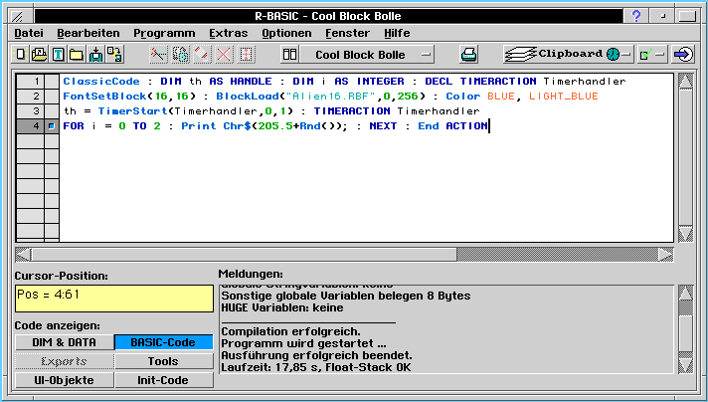The width and height of the screenshot is (708, 402).
Task: Click the open file icon in toolbar
Action: [x=41, y=54]
